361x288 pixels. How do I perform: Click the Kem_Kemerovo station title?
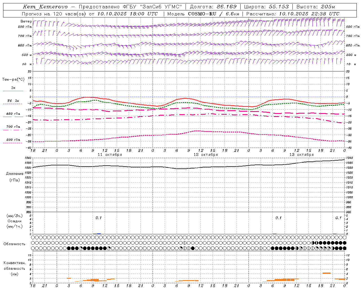45,7
